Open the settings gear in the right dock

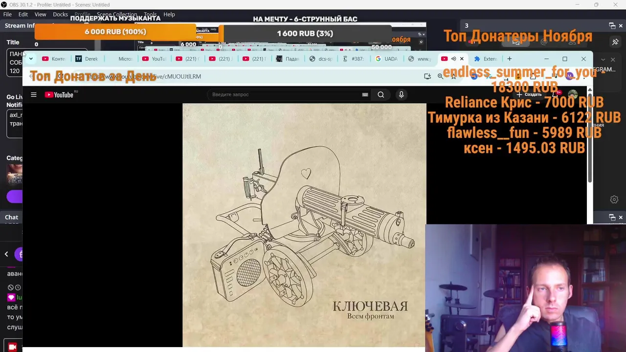point(614,199)
